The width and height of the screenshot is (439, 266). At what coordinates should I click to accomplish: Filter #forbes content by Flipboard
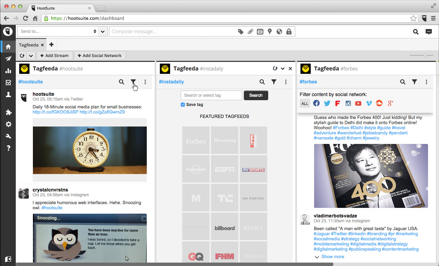[337, 103]
